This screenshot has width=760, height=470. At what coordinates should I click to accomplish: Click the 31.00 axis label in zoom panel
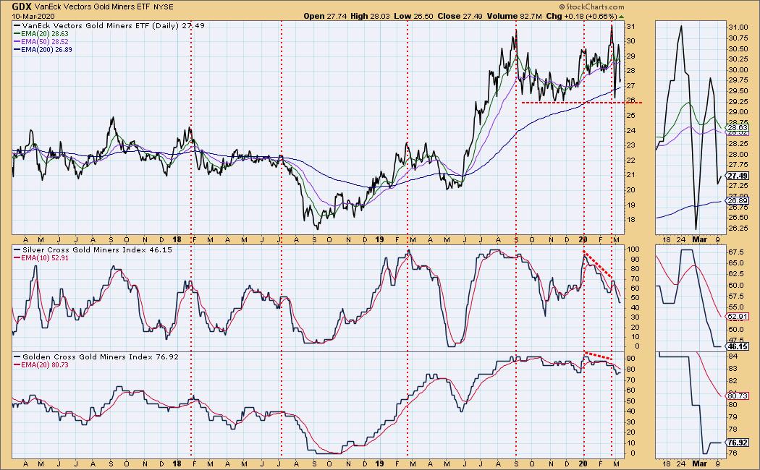tap(738, 27)
